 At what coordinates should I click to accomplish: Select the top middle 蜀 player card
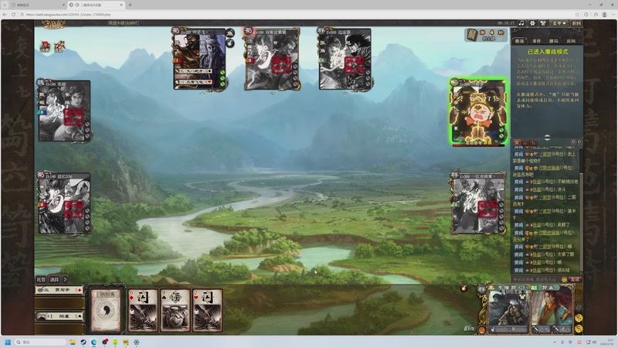coord(272,60)
